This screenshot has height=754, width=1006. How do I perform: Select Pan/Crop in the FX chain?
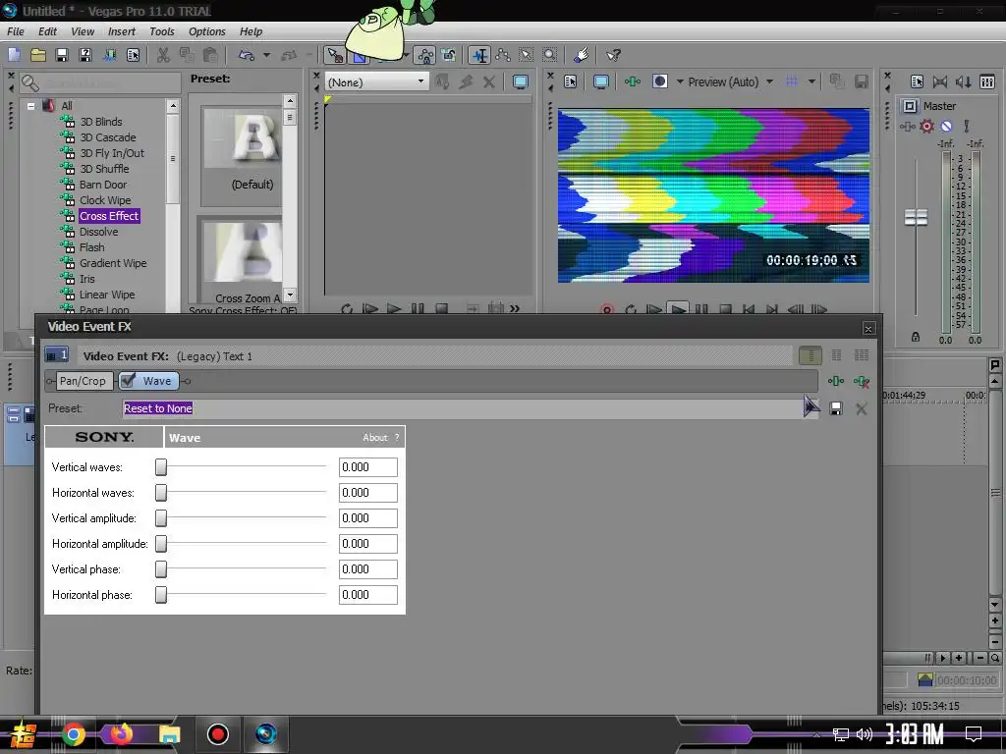click(x=83, y=381)
